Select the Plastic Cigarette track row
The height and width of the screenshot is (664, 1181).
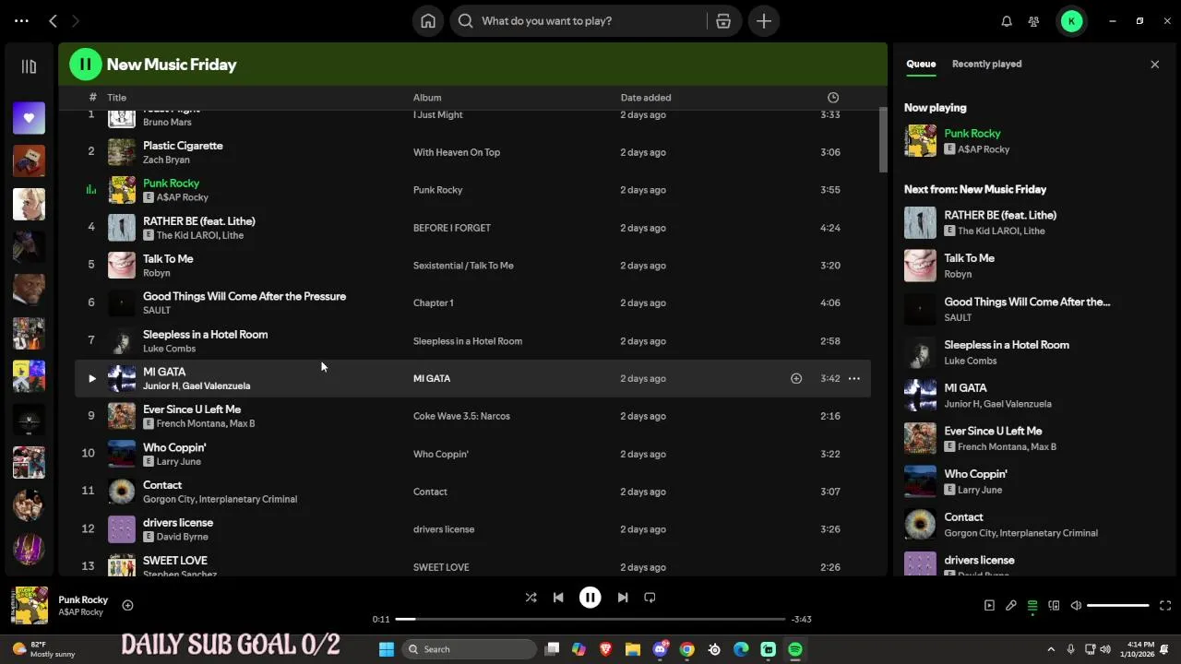[x=472, y=152]
